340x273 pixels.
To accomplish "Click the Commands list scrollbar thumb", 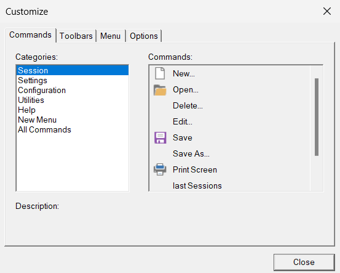I will [x=317, y=117].
